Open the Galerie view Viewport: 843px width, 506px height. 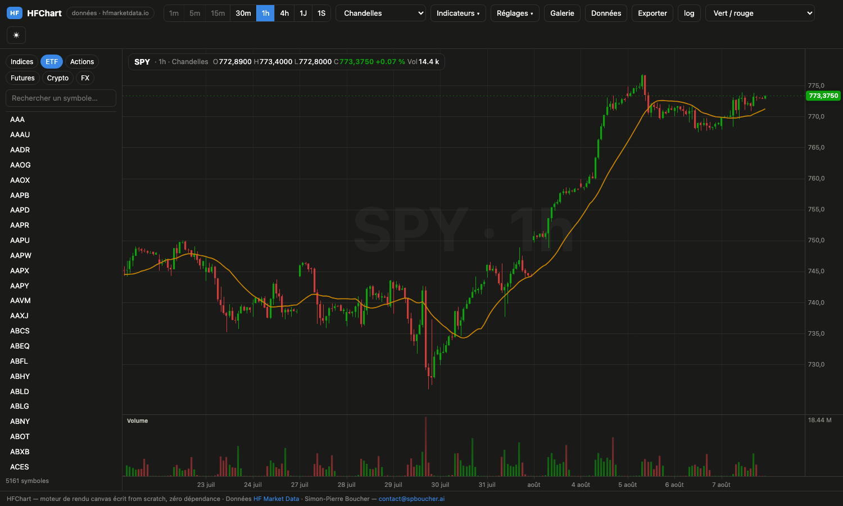[x=562, y=13]
